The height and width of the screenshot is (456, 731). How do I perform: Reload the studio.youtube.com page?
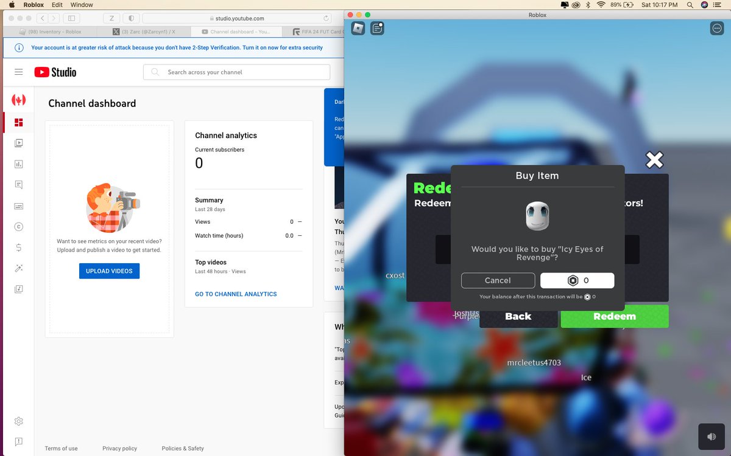tap(326, 18)
